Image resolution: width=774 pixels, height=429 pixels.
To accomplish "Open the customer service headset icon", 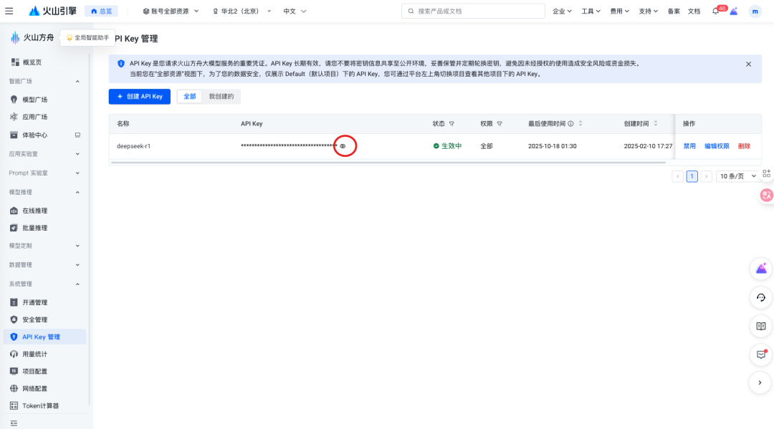I will click(x=760, y=297).
